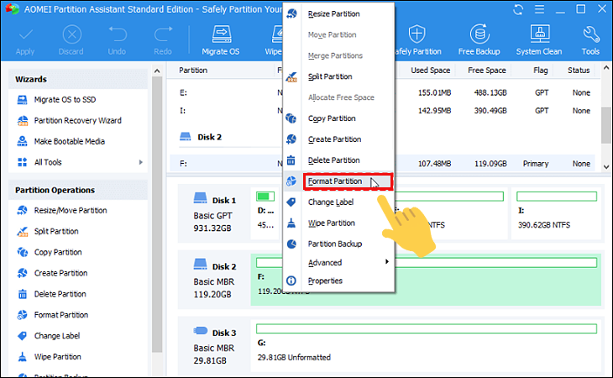Pick Delete Partition in context menu
This screenshot has height=378, width=613.
pyautogui.click(x=338, y=160)
